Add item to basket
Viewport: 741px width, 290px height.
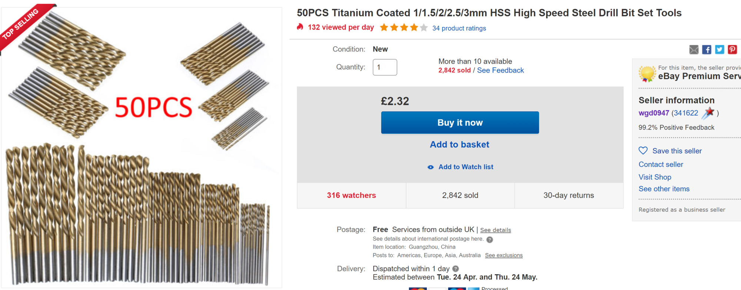tap(459, 145)
